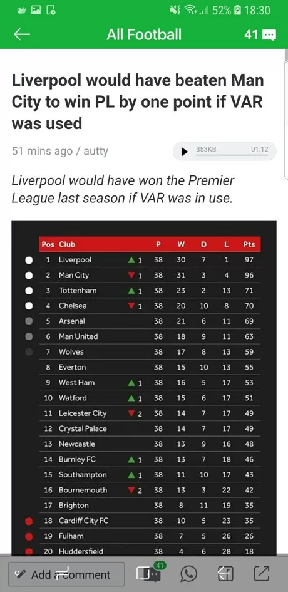The height and width of the screenshot is (592, 288).
Task: Tap the muted sound status icon
Action: (175, 10)
